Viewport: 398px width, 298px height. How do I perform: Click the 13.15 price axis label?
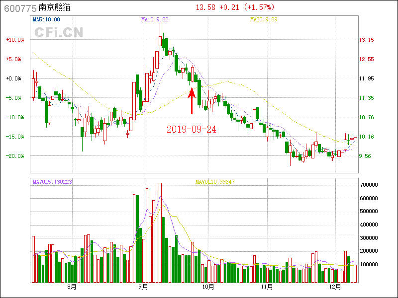point(366,40)
